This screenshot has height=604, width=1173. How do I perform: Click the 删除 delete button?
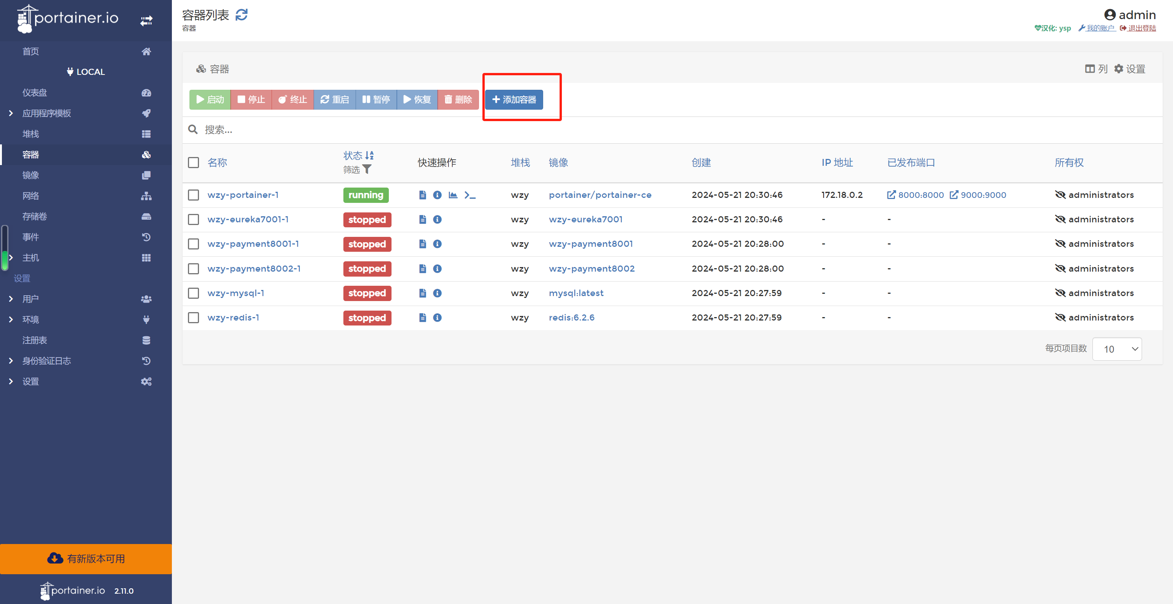(x=458, y=99)
